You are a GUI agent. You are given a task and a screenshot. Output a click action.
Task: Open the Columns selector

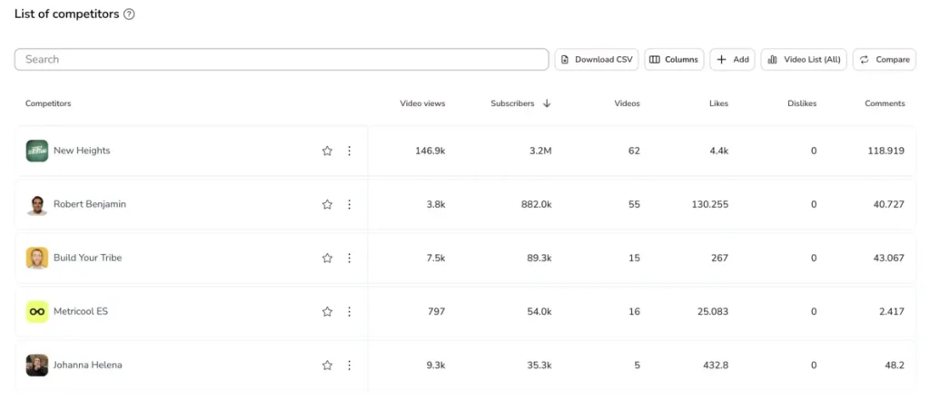pyautogui.click(x=674, y=59)
